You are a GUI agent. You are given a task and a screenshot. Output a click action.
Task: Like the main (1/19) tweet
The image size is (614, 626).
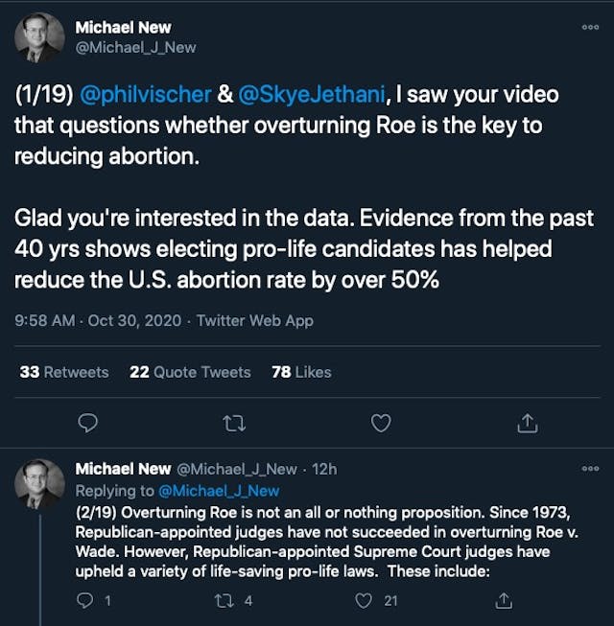(x=381, y=422)
